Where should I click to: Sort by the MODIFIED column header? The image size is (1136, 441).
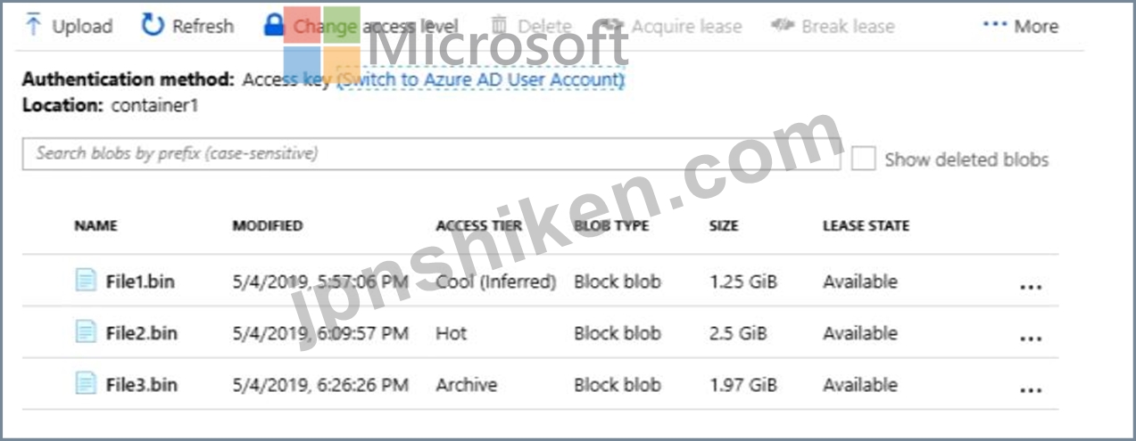click(268, 226)
